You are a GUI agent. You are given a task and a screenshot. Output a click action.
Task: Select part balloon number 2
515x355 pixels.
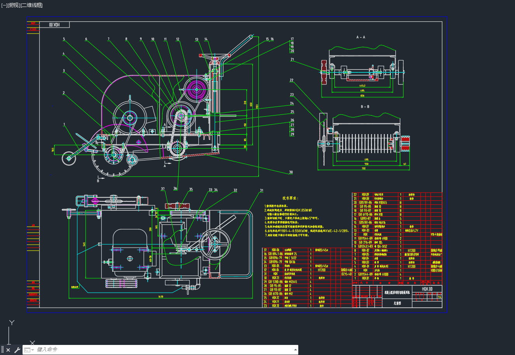point(64,93)
